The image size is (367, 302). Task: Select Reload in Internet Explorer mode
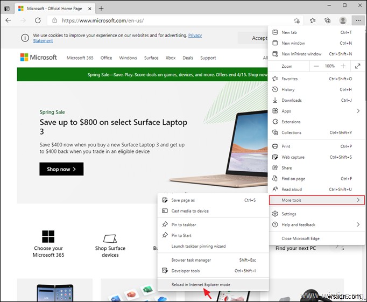213,285
